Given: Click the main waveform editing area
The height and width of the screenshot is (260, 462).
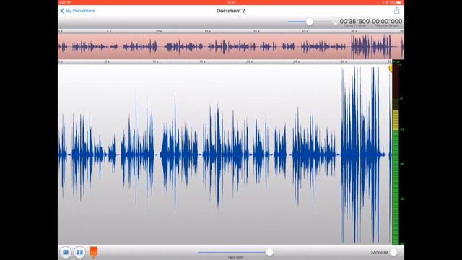Looking at the screenshot, I should (x=225, y=154).
